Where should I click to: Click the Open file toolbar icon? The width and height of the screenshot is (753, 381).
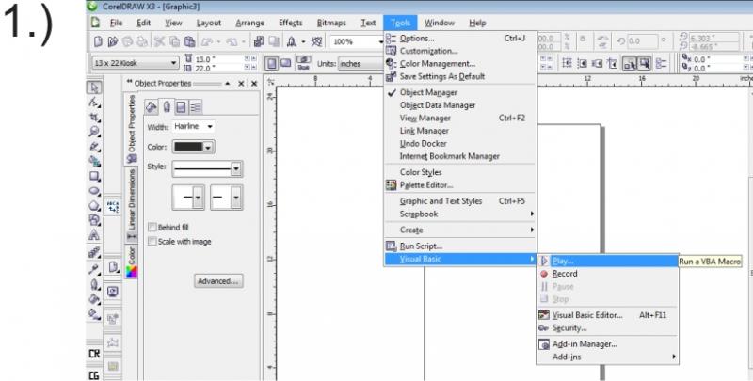(x=113, y=41)
